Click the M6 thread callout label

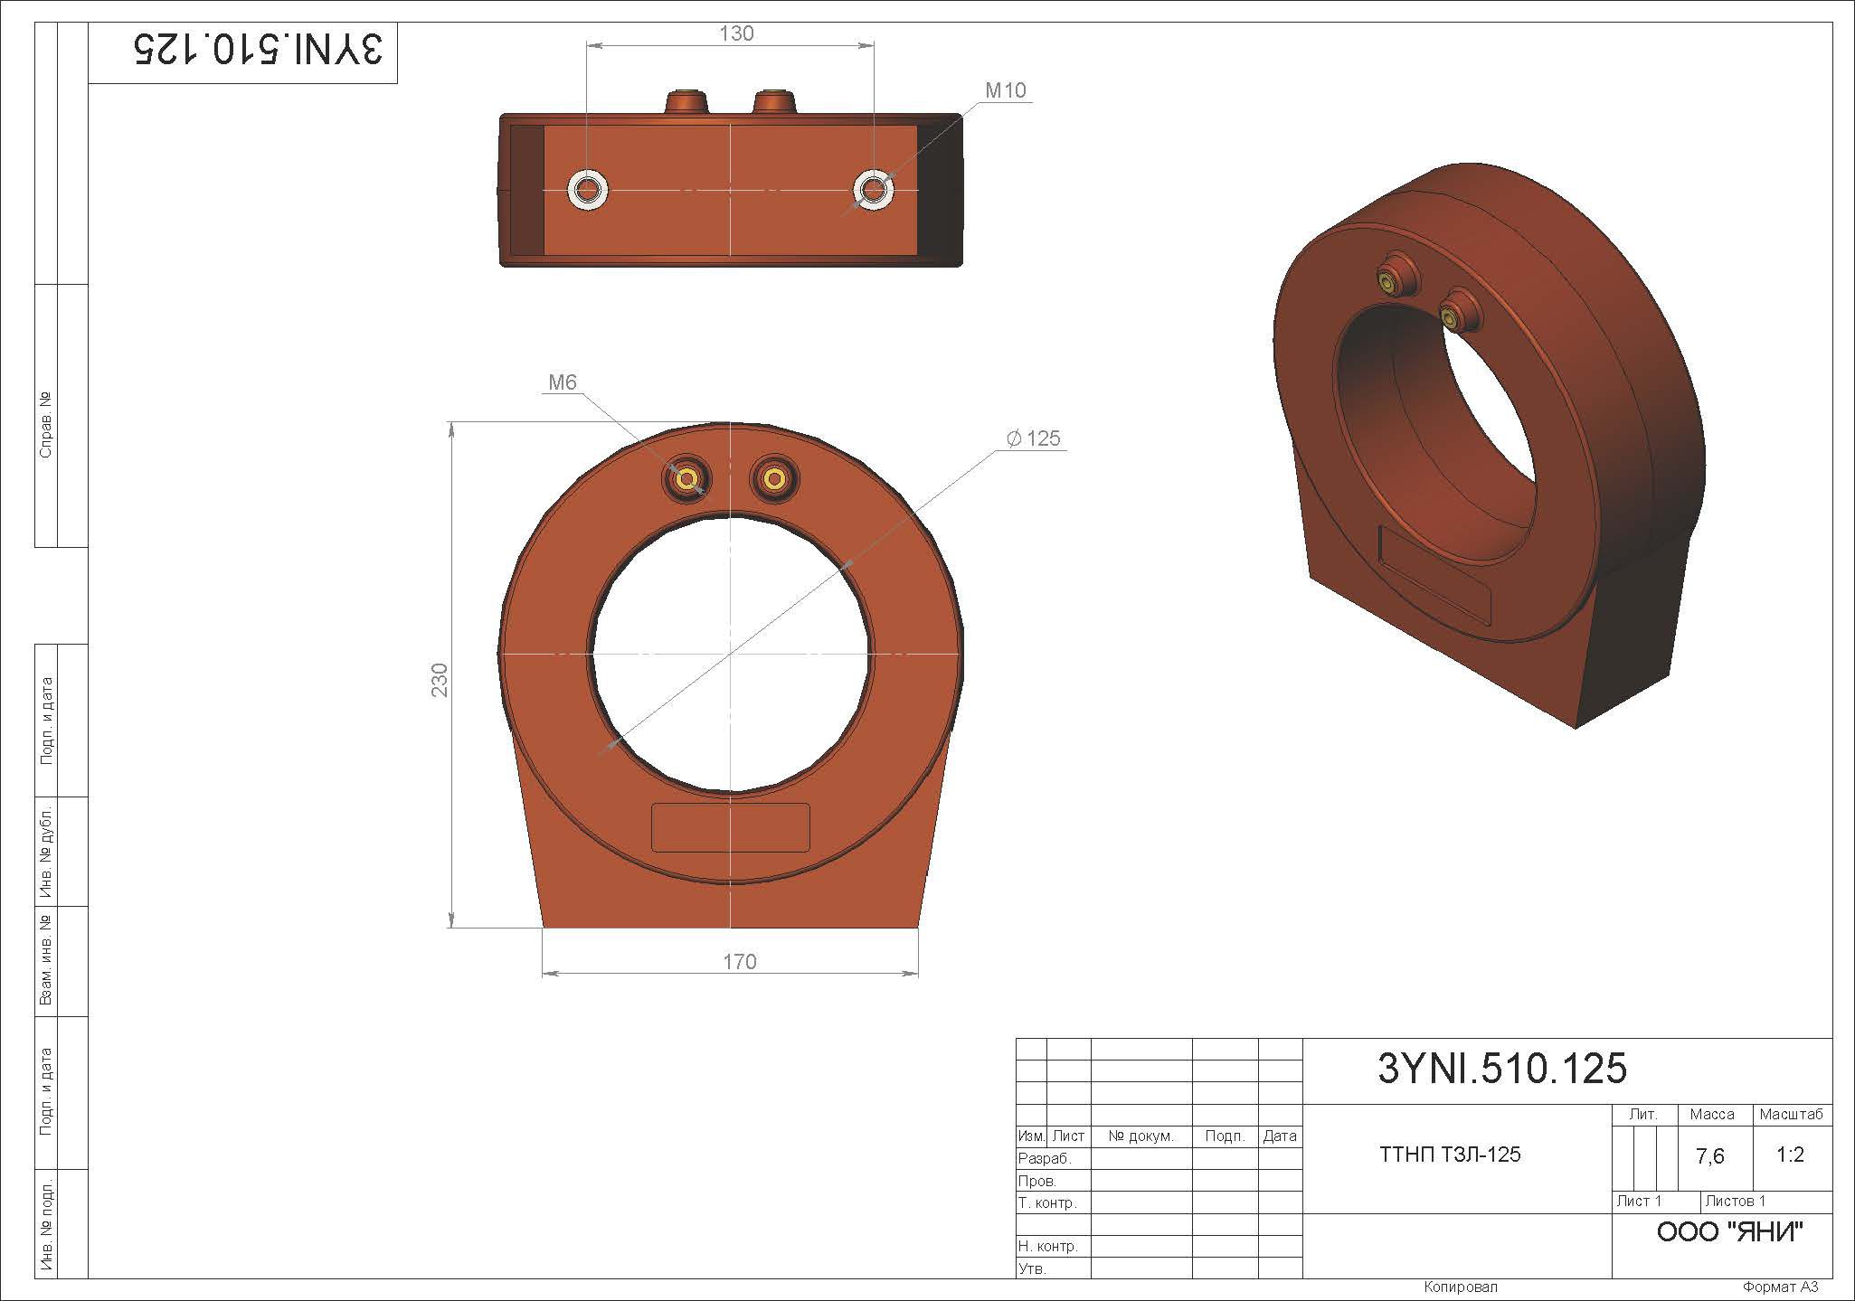562,382
